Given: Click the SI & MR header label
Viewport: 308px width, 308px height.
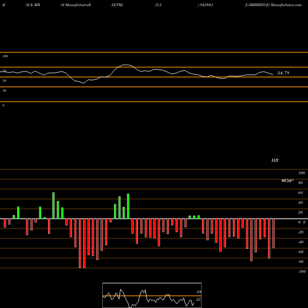Looking at the screenshot, I should click(x=33, y=5).
